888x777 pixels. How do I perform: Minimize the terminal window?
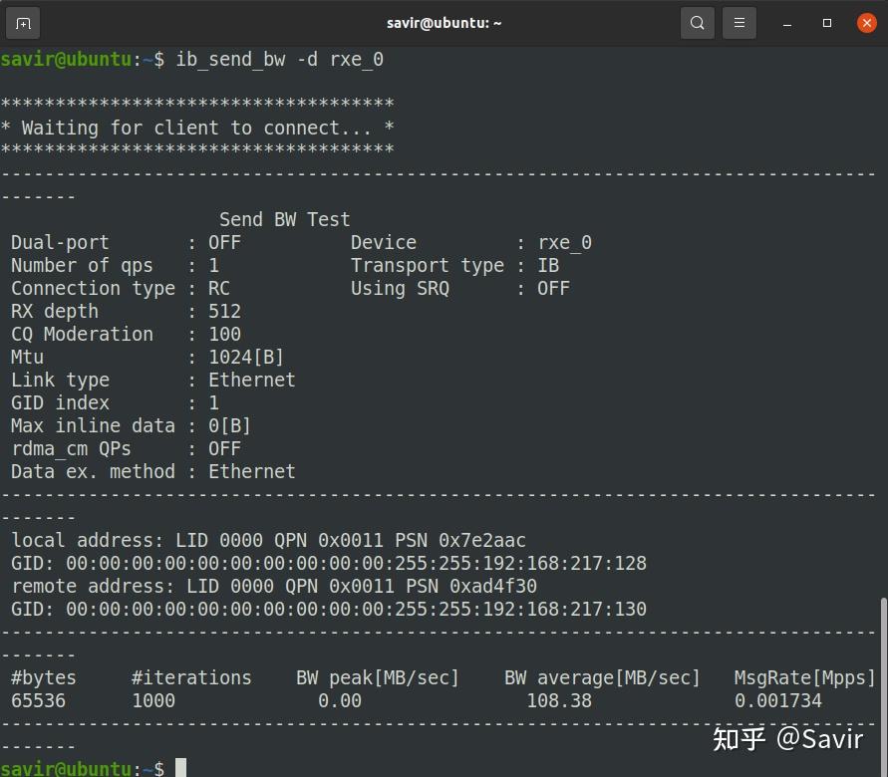pos(786,23)
